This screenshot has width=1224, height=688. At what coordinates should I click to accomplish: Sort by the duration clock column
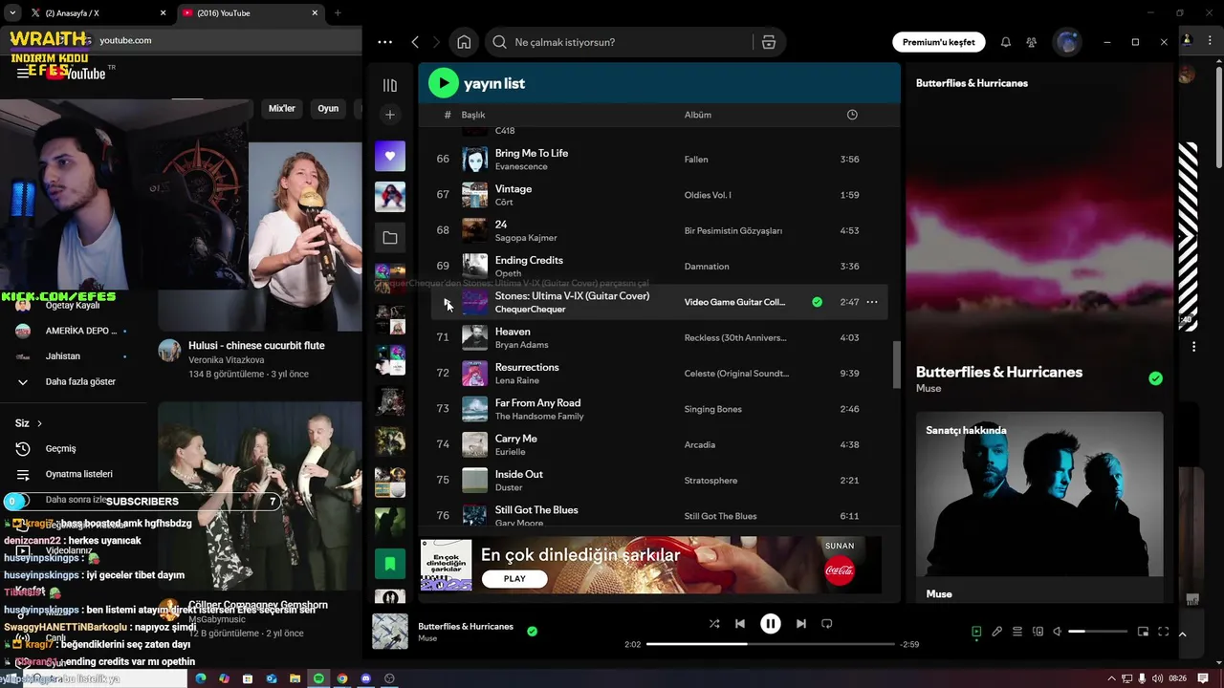[x=852, y=115]
